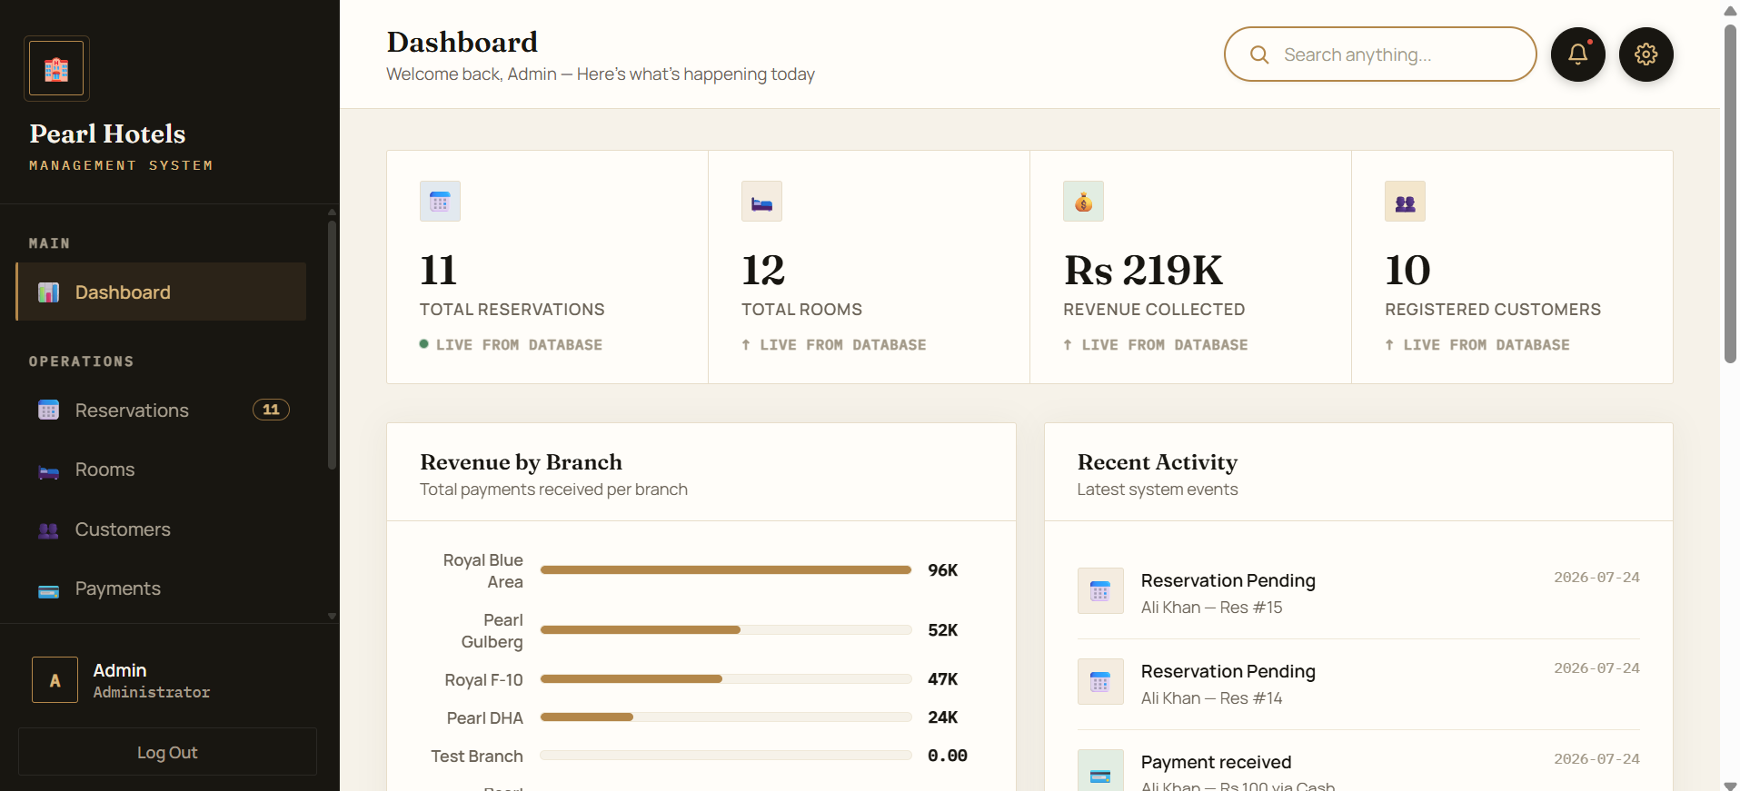This screenshot has height=791, width=1740.
Task: Click the date on Res #14 entry
Action: [1596, 668]
